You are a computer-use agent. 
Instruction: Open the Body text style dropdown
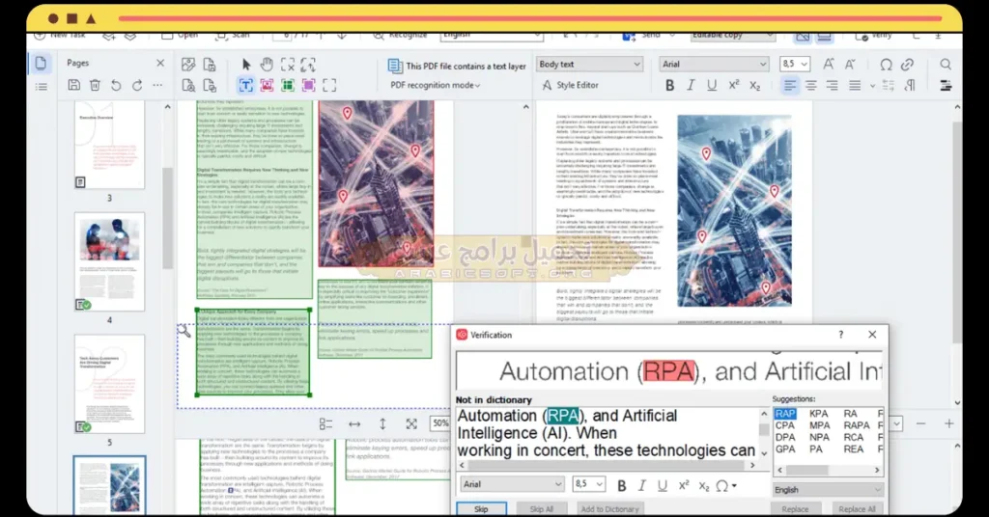589,65
